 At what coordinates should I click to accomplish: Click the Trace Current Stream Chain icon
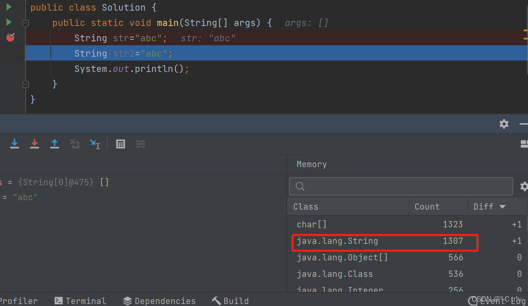pos(141,144)
